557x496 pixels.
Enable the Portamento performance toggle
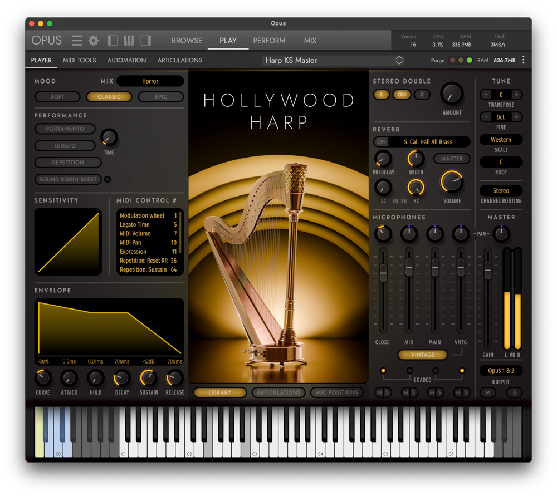pyautogui.click(x=65, y=129)
